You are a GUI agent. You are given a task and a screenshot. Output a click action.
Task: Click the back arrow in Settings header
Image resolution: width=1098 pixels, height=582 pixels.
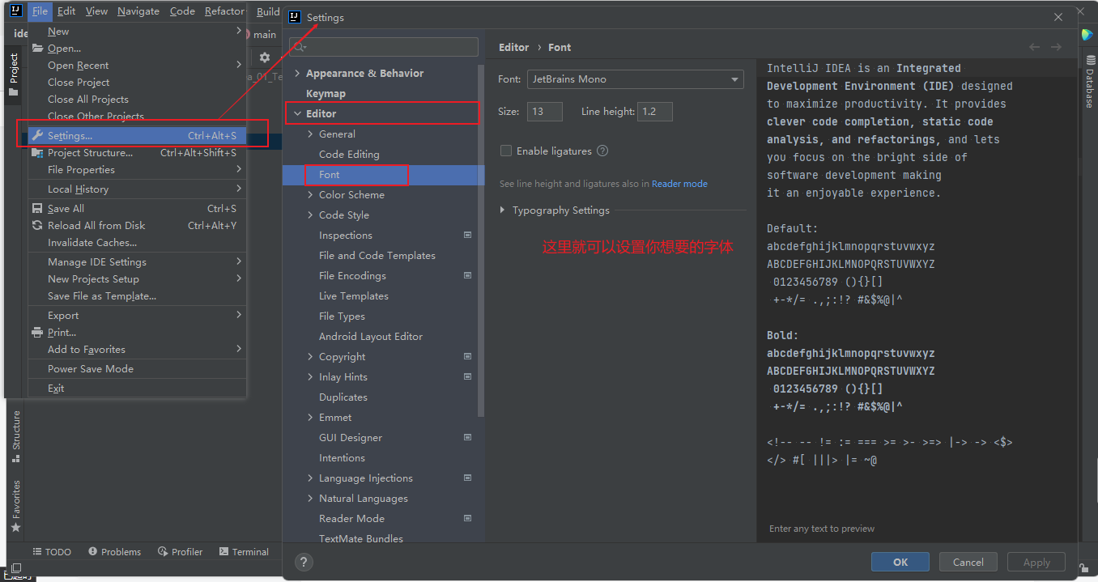tap(1034, 47)
